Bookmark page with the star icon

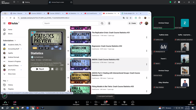pos(131,18)
